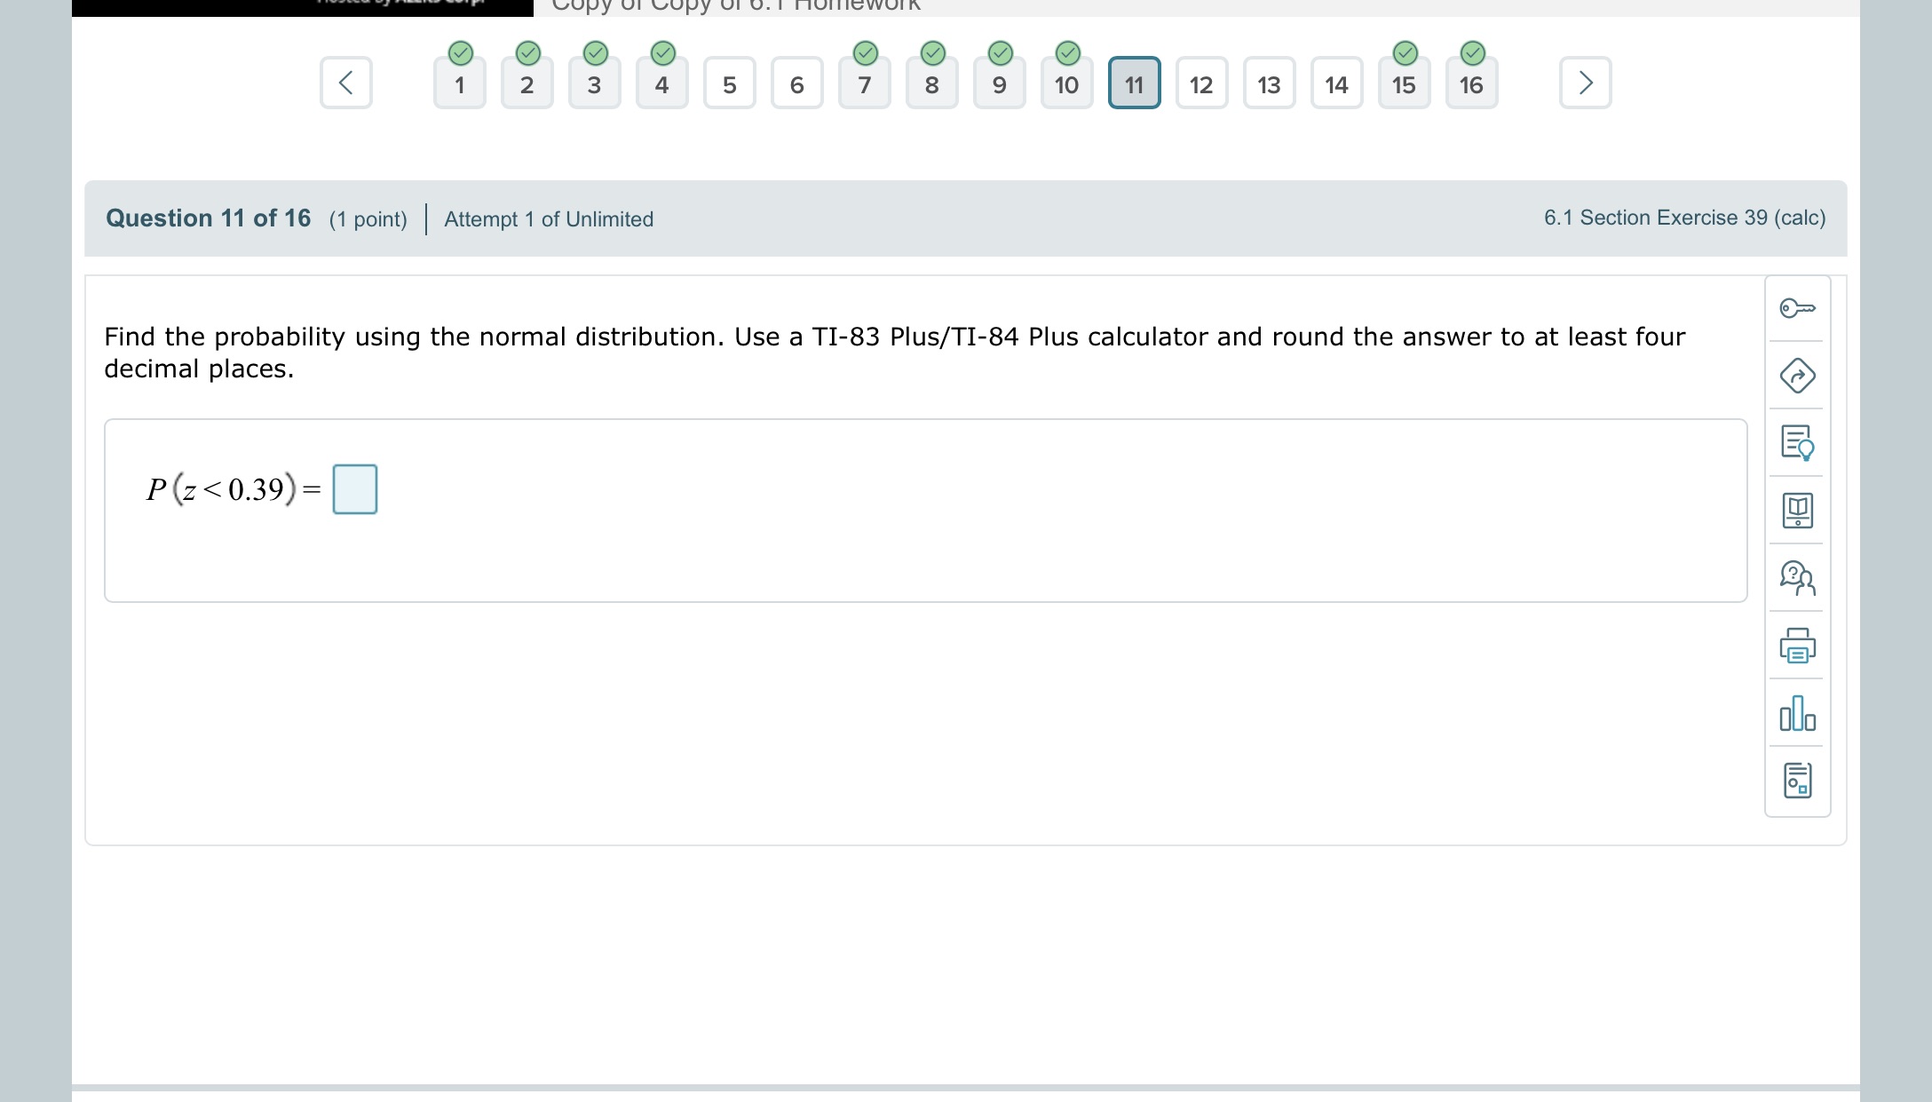Go to question 14

1336,84
